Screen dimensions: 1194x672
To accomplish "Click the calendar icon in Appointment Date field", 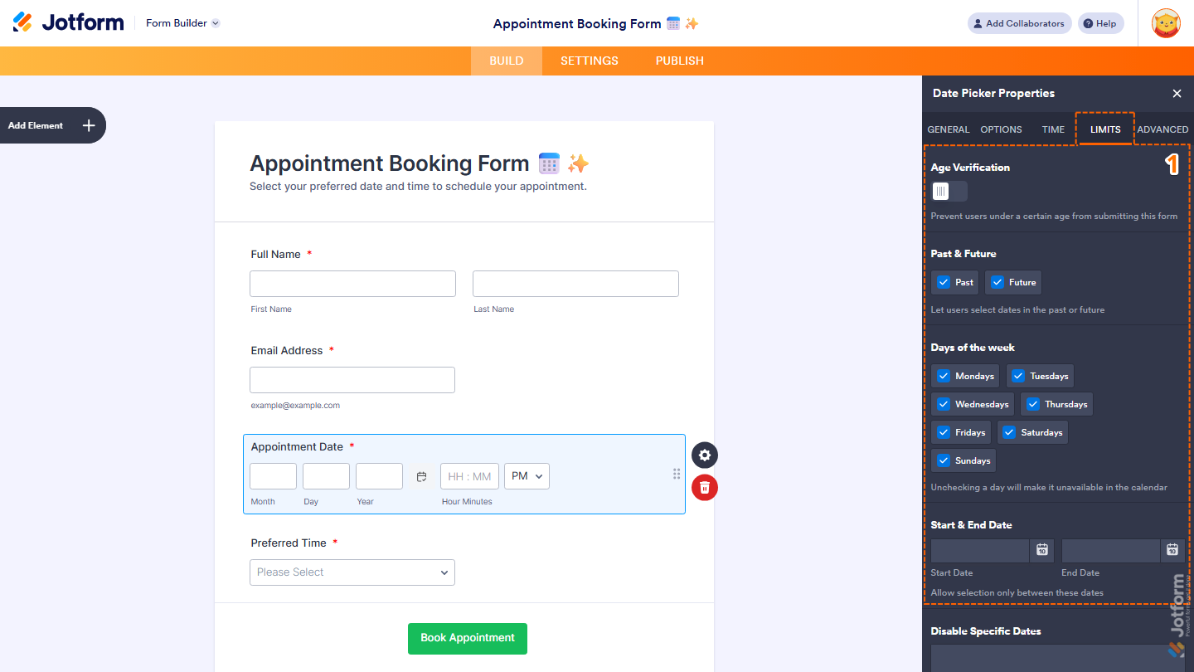I will click(421, 476).
